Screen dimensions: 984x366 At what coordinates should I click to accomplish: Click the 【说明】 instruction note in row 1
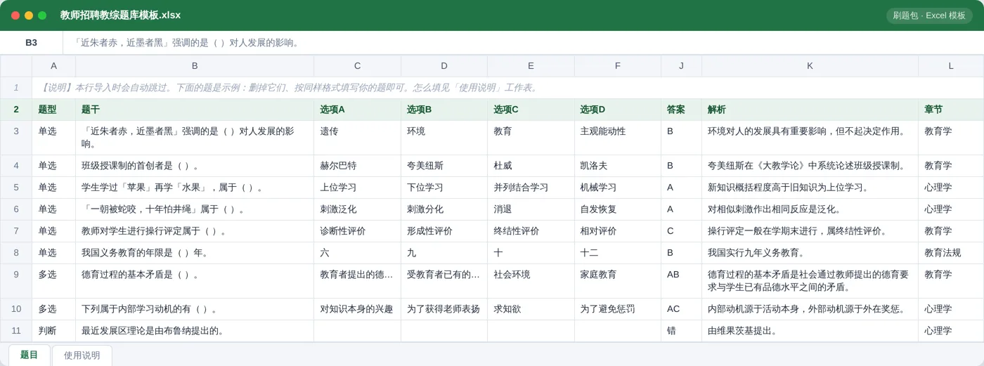(507, 88)
